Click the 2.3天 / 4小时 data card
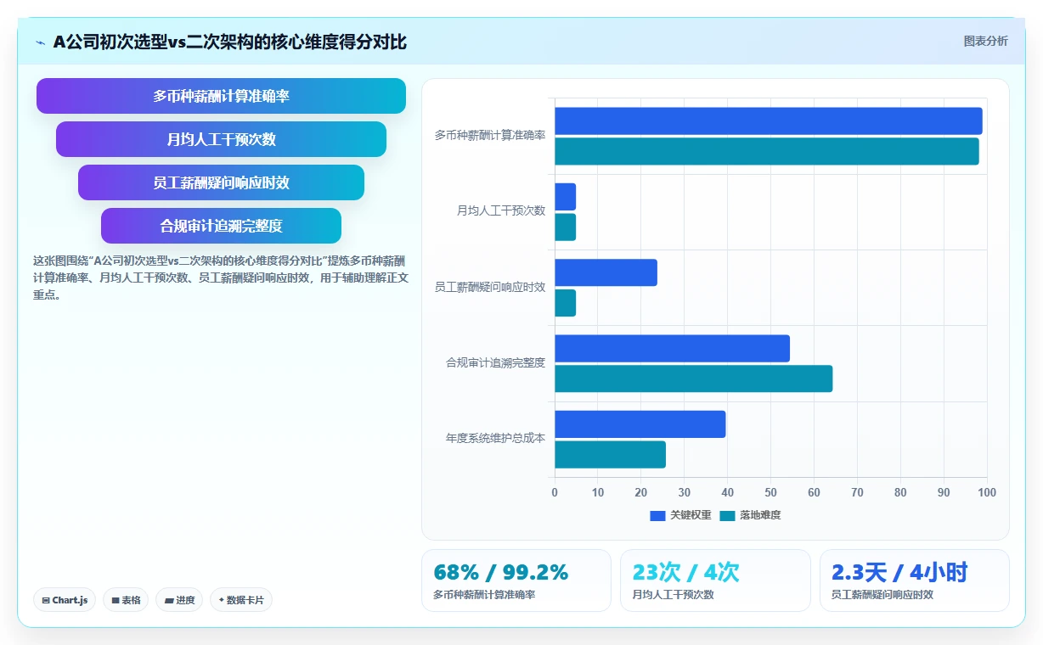 pos(915,580)
